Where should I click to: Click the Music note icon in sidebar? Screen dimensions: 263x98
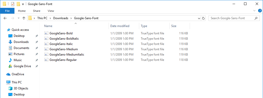10,60
